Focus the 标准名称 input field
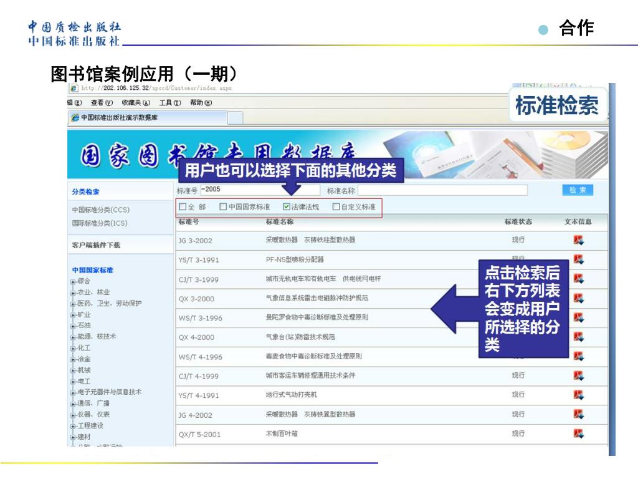Screen dimensions: 638x479 tap(443, 190)
